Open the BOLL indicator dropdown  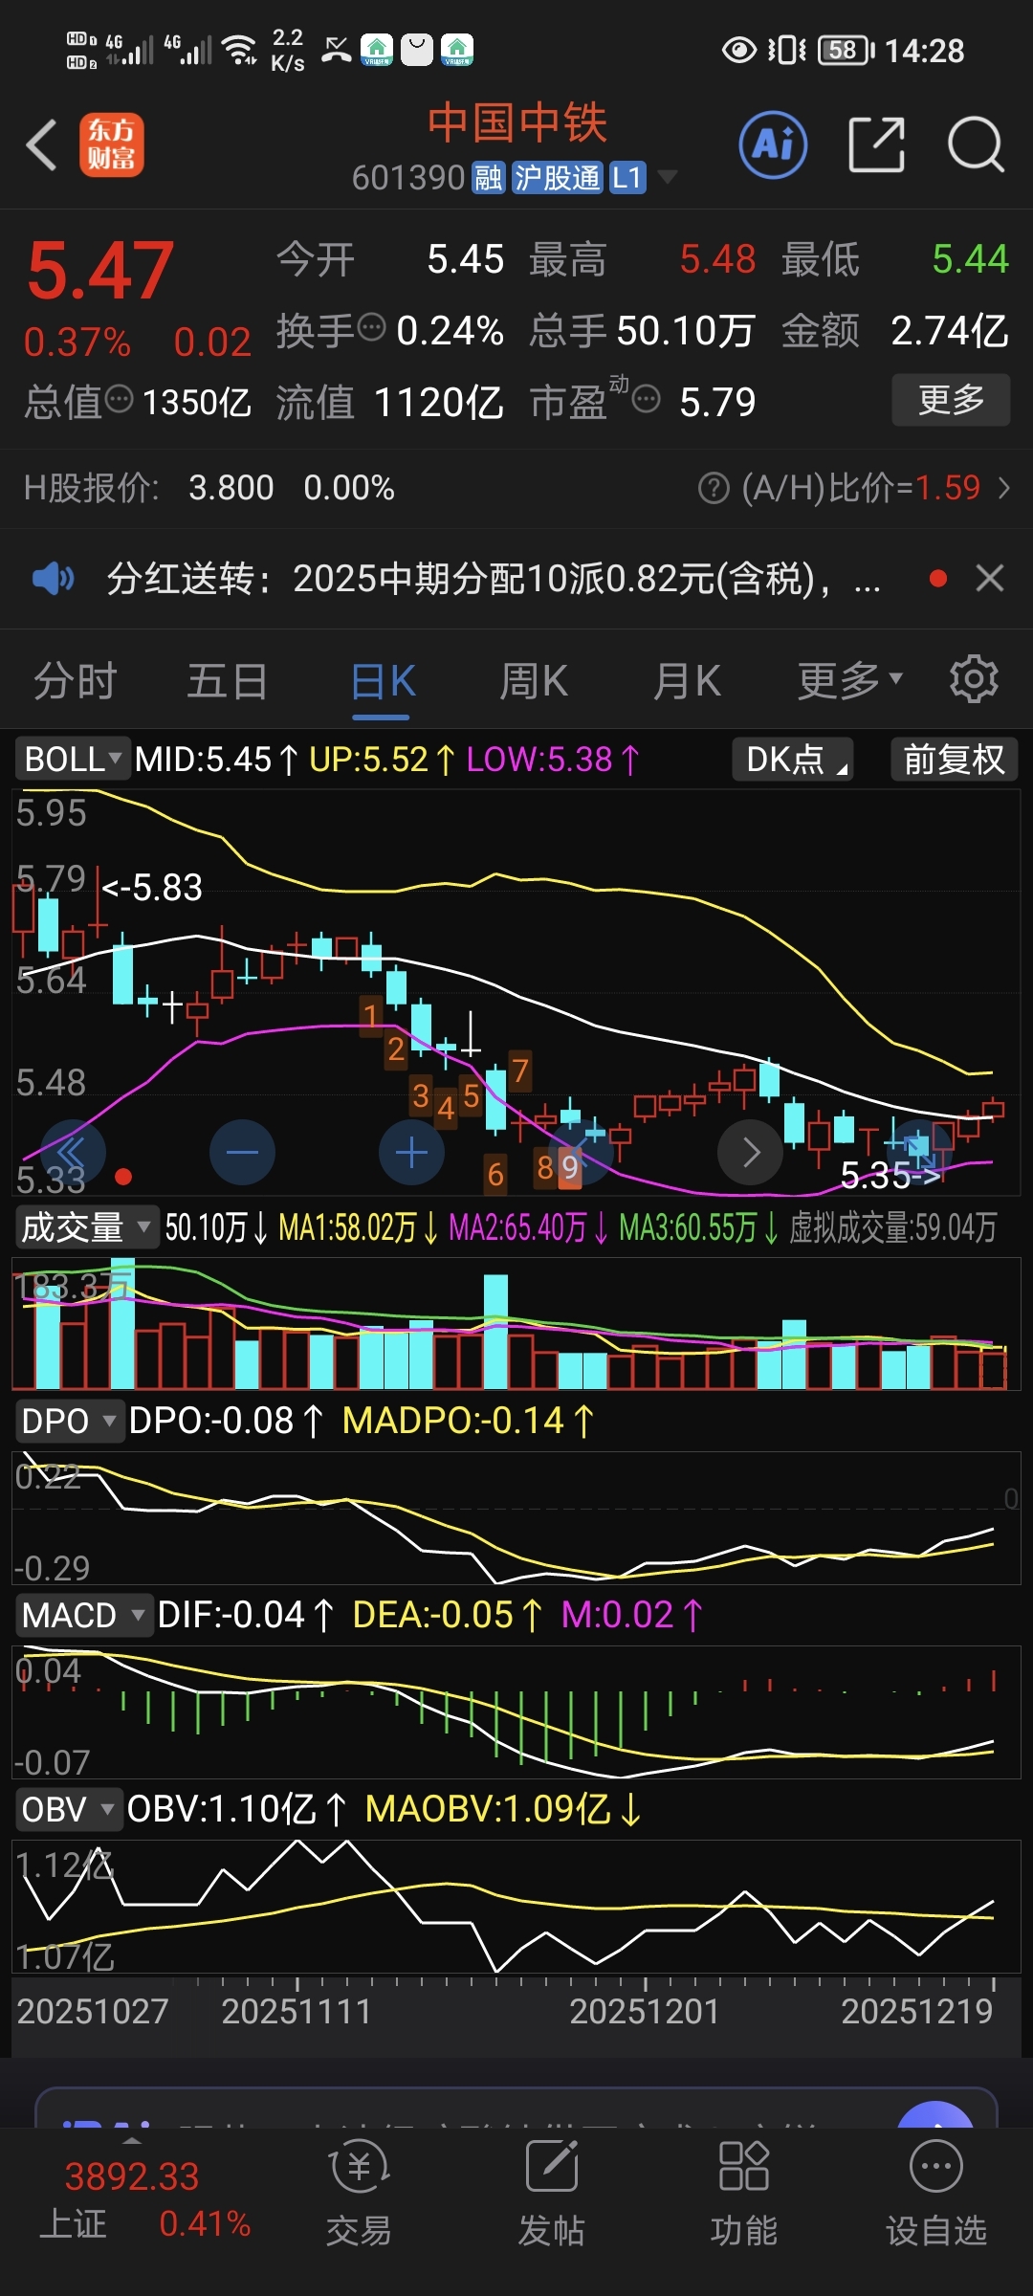point(72,760)
